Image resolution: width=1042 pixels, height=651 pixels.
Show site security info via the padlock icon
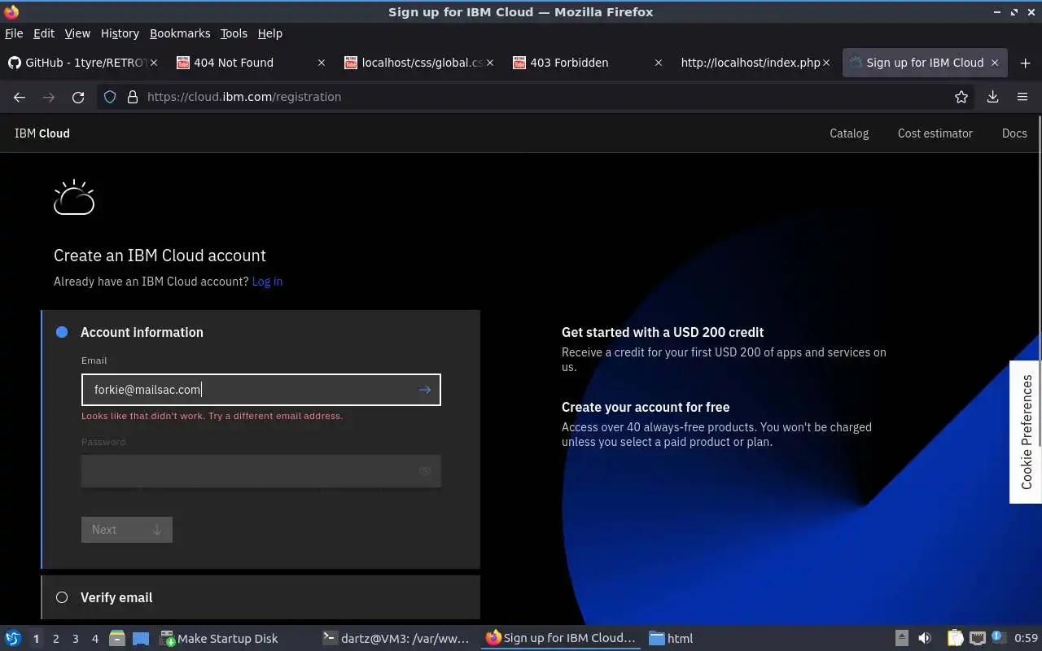click(133, 97)
